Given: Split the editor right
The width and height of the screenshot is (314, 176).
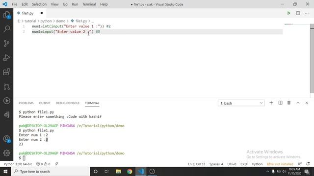Looking at the screenshot, I should (298, 13).
